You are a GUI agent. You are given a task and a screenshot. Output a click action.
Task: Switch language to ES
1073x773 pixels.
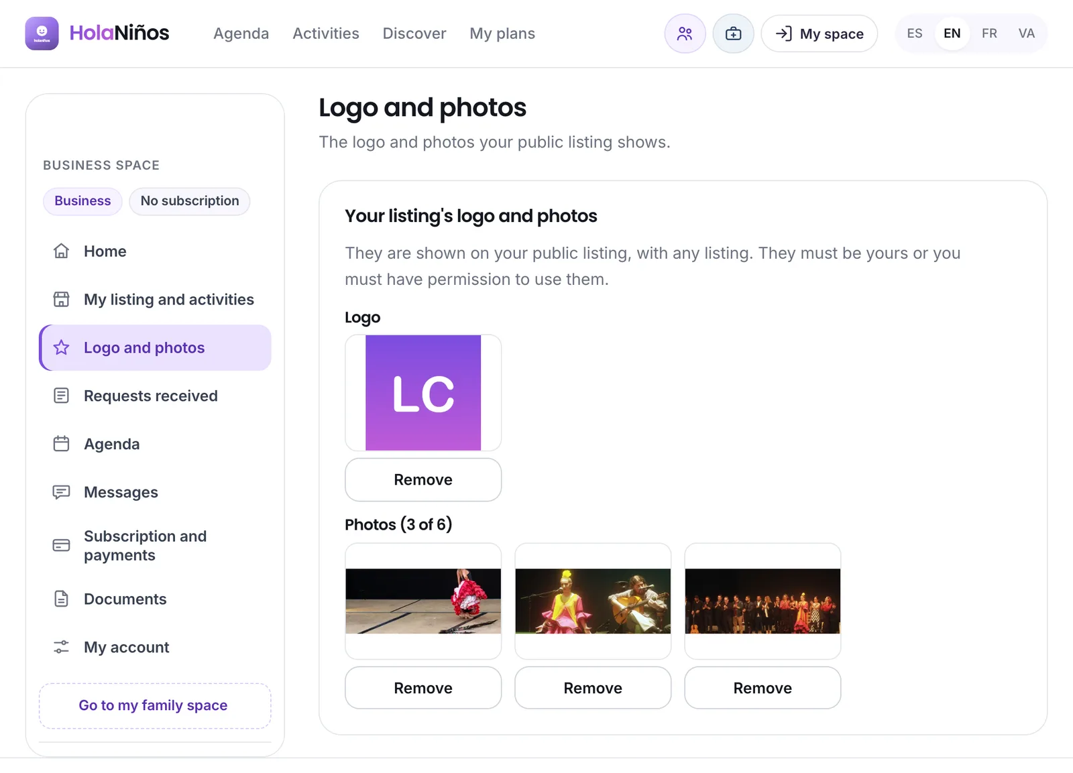point(915,34)
